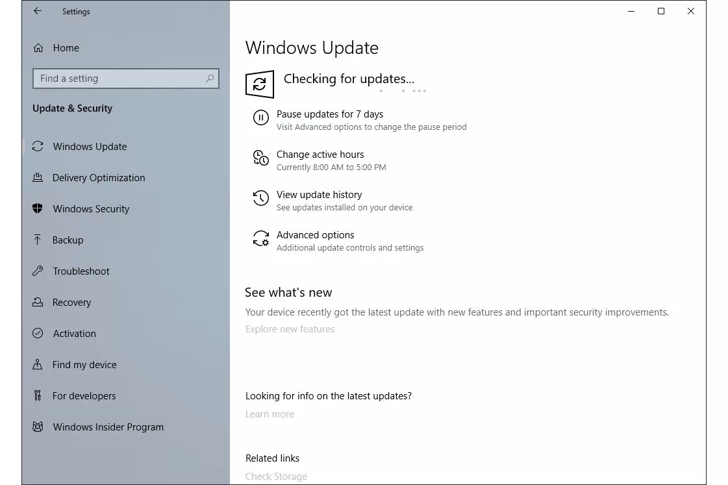Open the Troubleshoot section
The width and height of the screenshot is (728, 485).
pyautogui.click(x=81, y=271)
